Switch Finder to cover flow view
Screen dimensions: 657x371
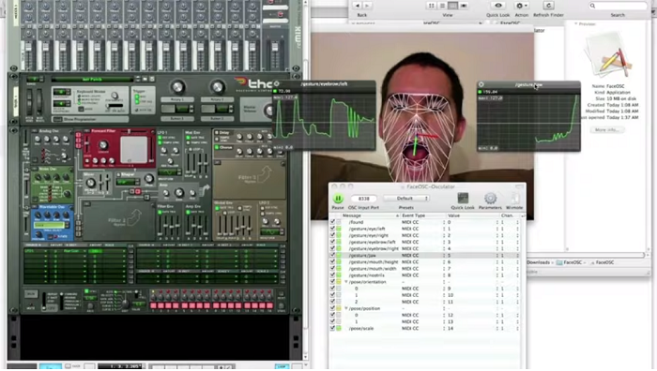click(x=464, y=6)
